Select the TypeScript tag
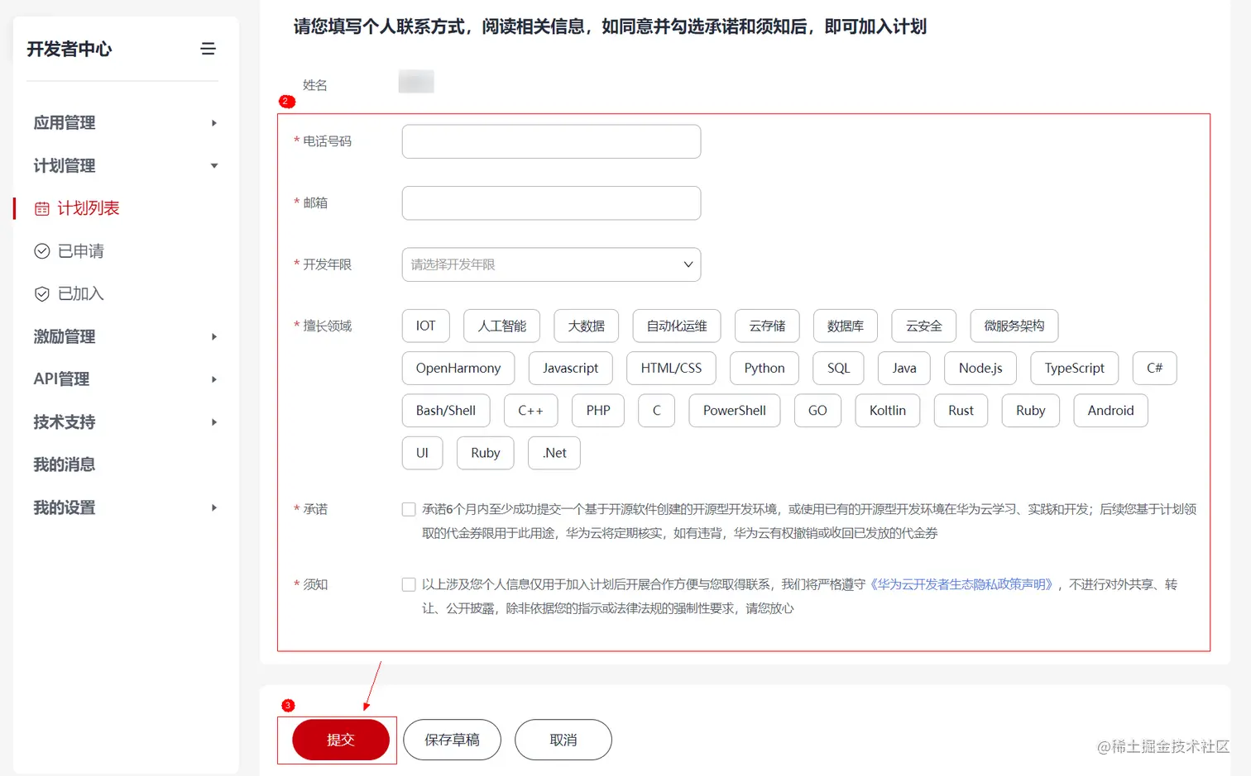 pos(1075,368)
